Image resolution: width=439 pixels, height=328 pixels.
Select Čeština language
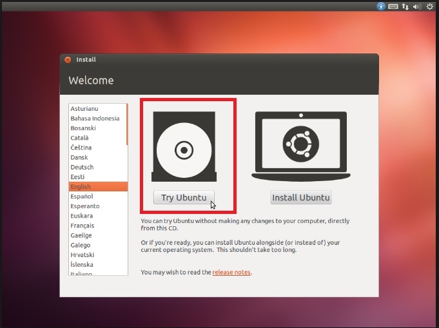coord(97,148)
